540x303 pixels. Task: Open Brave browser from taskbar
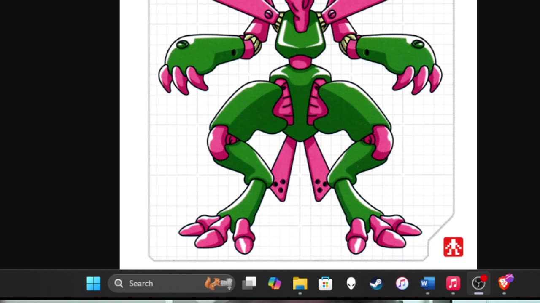pos(504,283)
